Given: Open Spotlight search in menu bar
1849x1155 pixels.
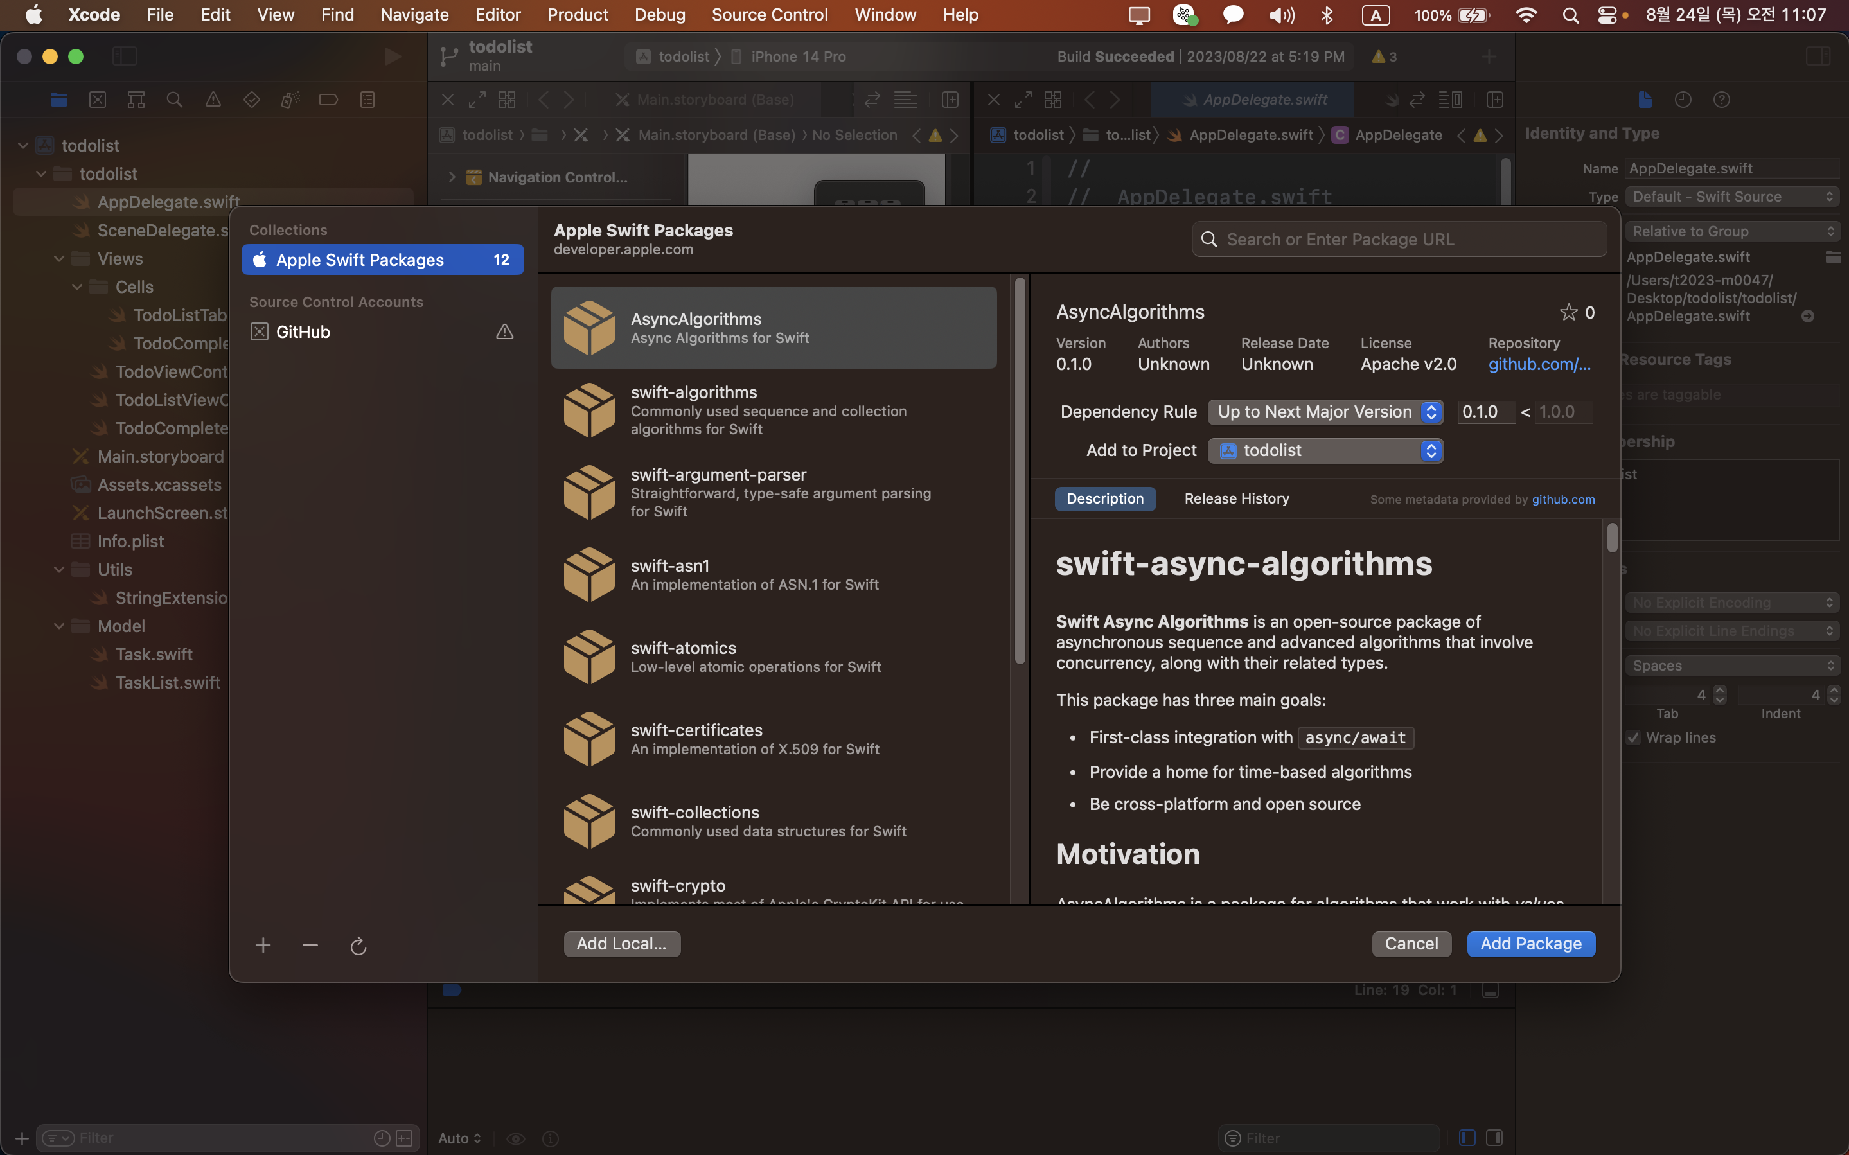Looking at the screenshot, I should pyautogui.click(x=1570, y=15).
